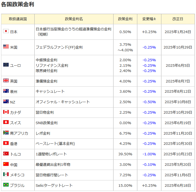Click the 政策金利名 column header
The width and height of the screenshot is (196, 192).
click(74, 19)
